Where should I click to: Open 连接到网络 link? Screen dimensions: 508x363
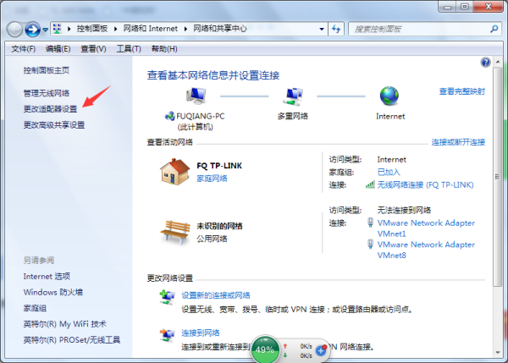click(201, 333)
